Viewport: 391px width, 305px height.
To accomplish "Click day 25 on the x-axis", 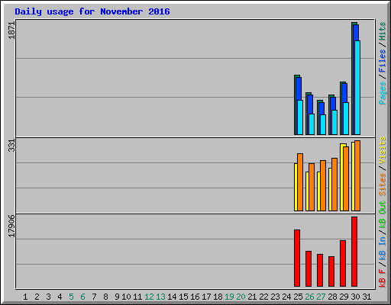I will coord(298,297).
